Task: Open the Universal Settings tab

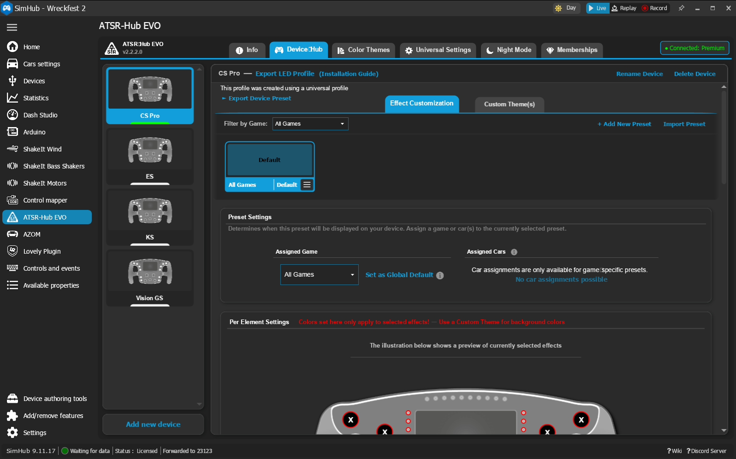Action: (438, 50)
